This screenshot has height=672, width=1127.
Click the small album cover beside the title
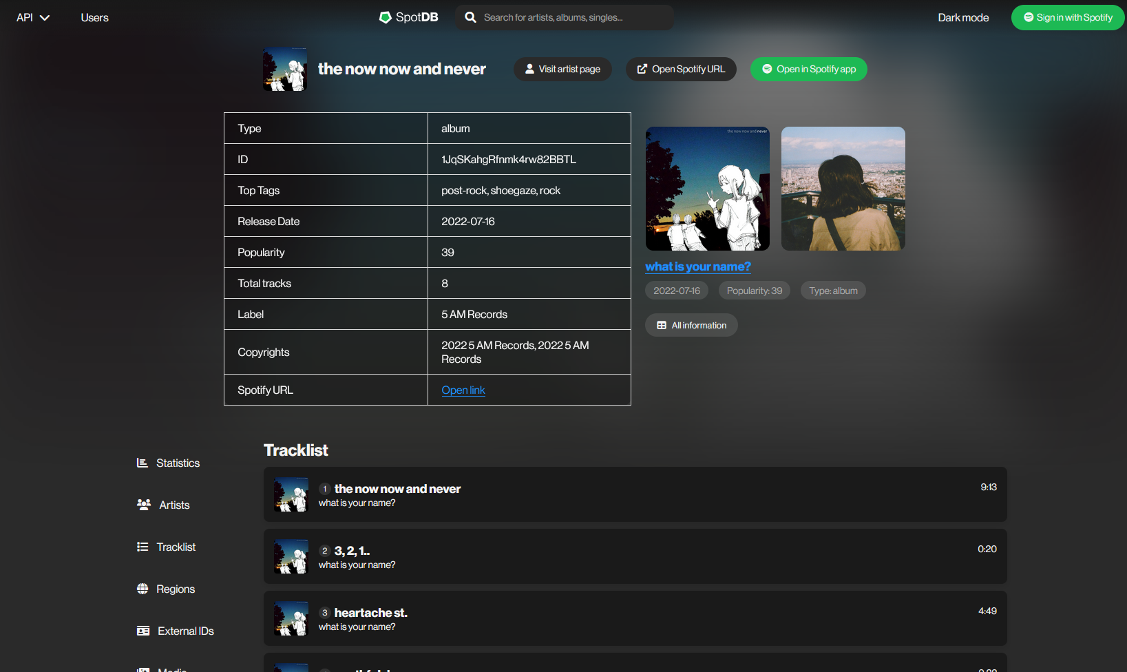coord(285,69)
